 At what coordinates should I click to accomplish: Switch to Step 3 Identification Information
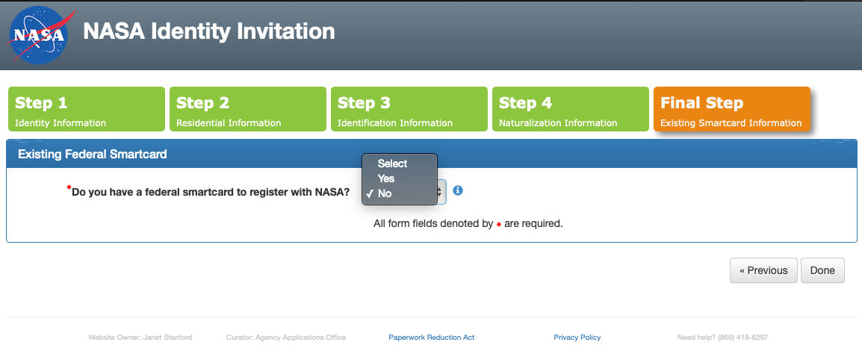point(409,109)
